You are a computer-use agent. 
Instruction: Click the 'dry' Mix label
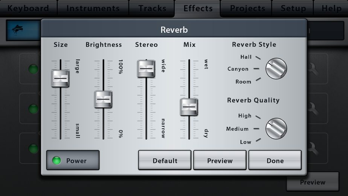(206, 133)
